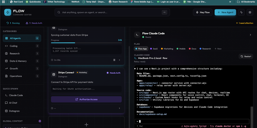Click the Global Context info icon
The image size is (257, 128).
pyautogui.click(x=40, y=121)
